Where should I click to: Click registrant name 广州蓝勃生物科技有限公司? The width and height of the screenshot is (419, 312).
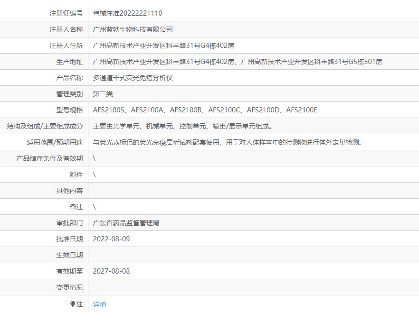pyautogui.click(x=133, y=29)
